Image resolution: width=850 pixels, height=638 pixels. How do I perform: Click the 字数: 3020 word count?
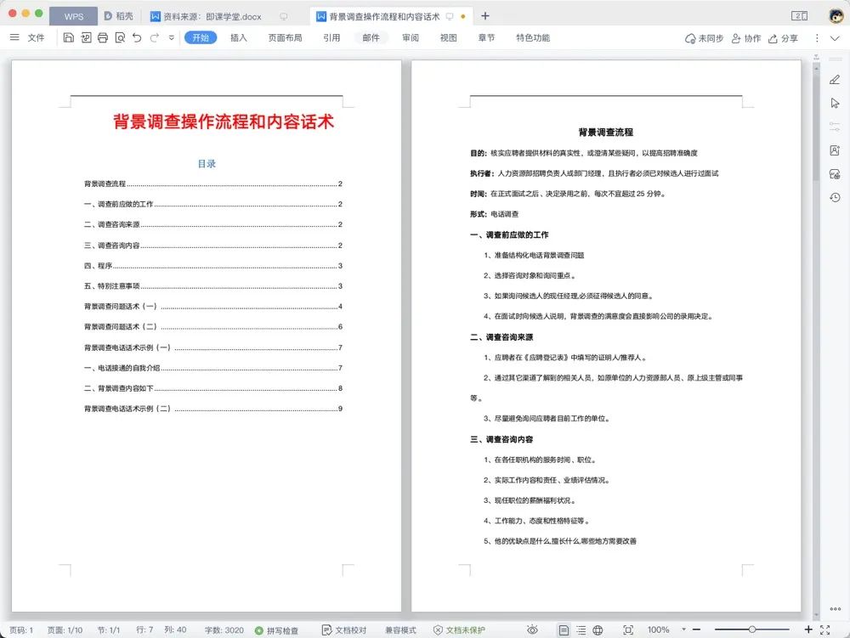click(224, 630)
